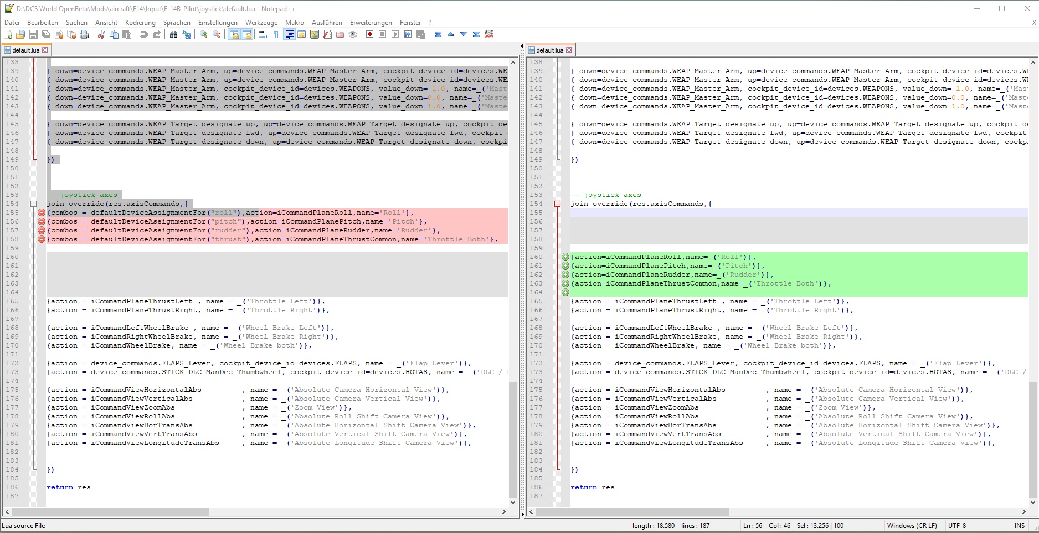1039x533 pixels.
Task: Close the left pane default.lua tab
Action: pyautogui.click(x=45, y=50)
